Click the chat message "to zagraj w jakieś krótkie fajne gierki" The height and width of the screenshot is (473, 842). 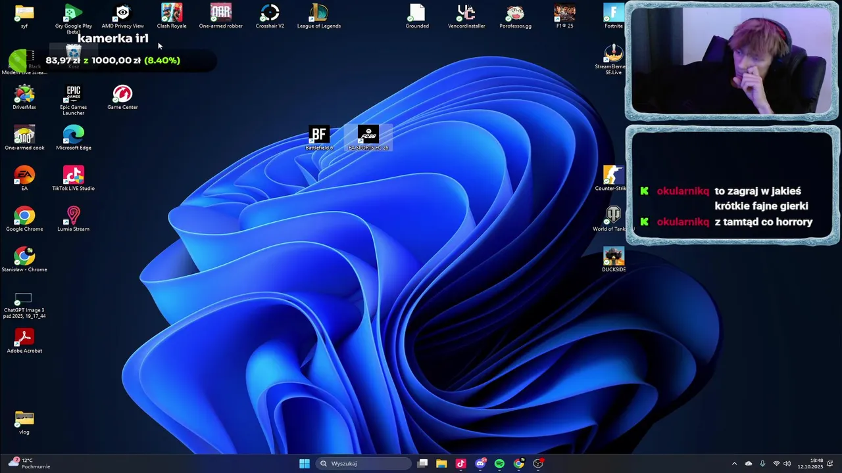pos(761,198)
